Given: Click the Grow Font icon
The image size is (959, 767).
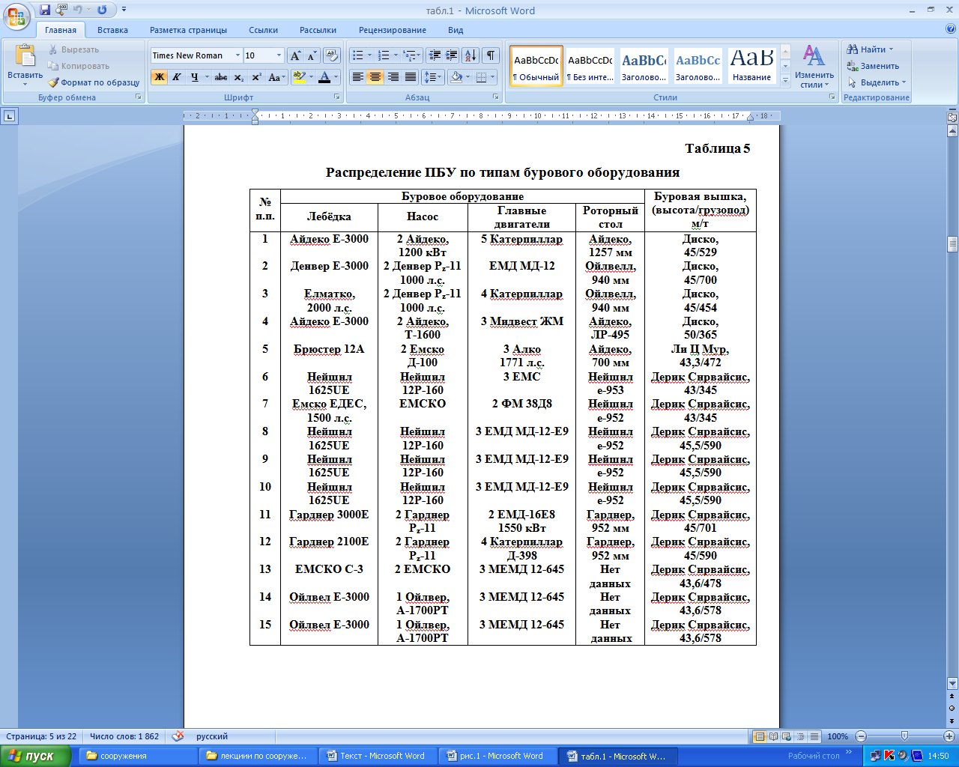Looking at the screenshot, I should click(295, 55).
